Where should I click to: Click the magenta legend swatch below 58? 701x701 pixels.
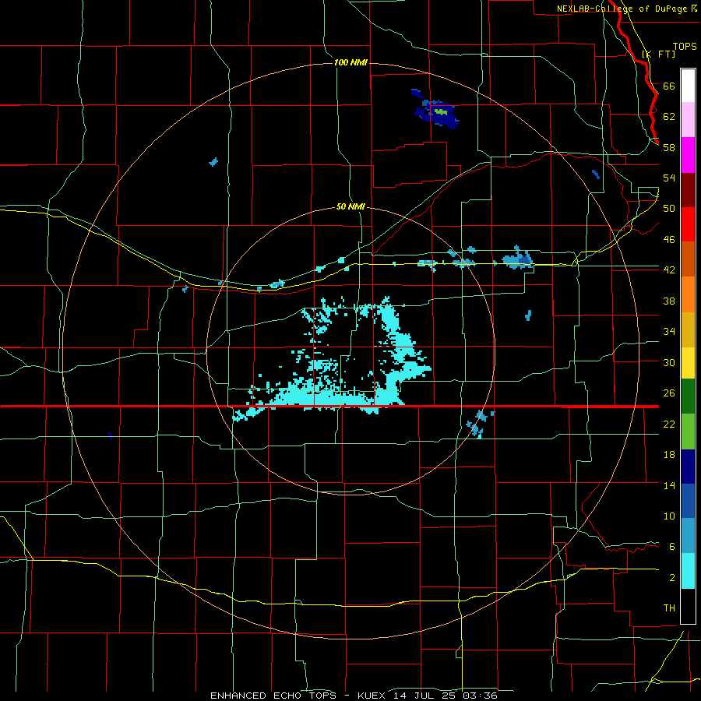pos(688,155)
